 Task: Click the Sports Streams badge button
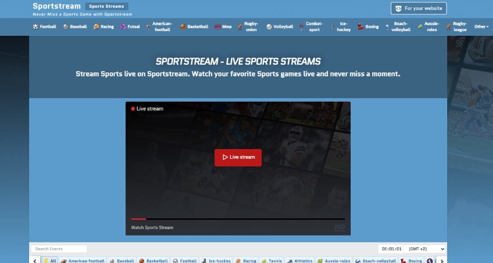[107, 6]
